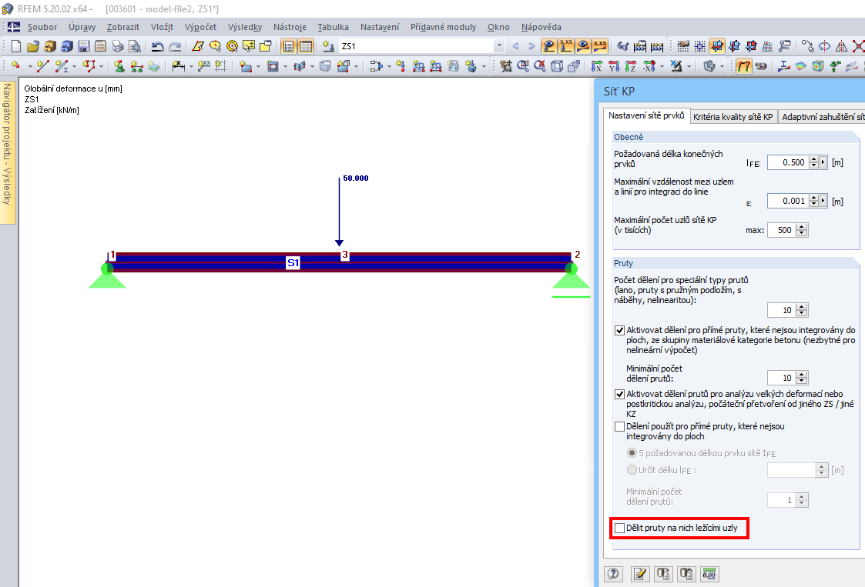Select node 3 on the beam
The height and width of the screenshot is (587, 865).
345,255
